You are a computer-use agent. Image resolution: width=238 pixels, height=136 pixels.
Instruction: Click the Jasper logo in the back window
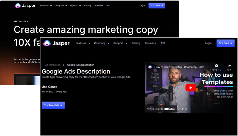[x=25, y=6]
